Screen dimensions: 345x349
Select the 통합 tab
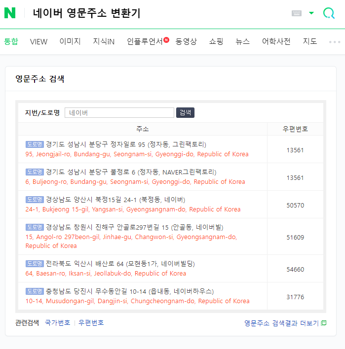click(11, 41)
